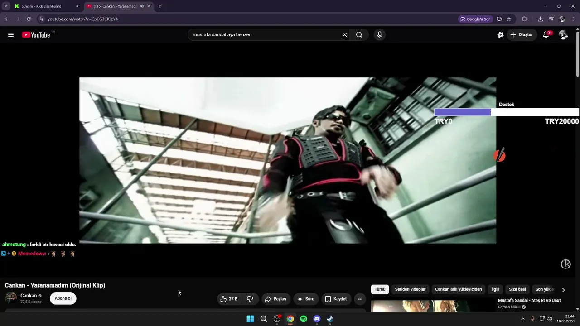Reload the page with the refresh icon
Screen dimensions: 580x326
pos(29,19)
